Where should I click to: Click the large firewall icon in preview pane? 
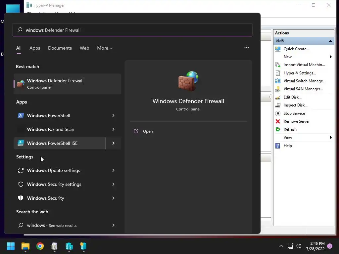tap(188, 81)
